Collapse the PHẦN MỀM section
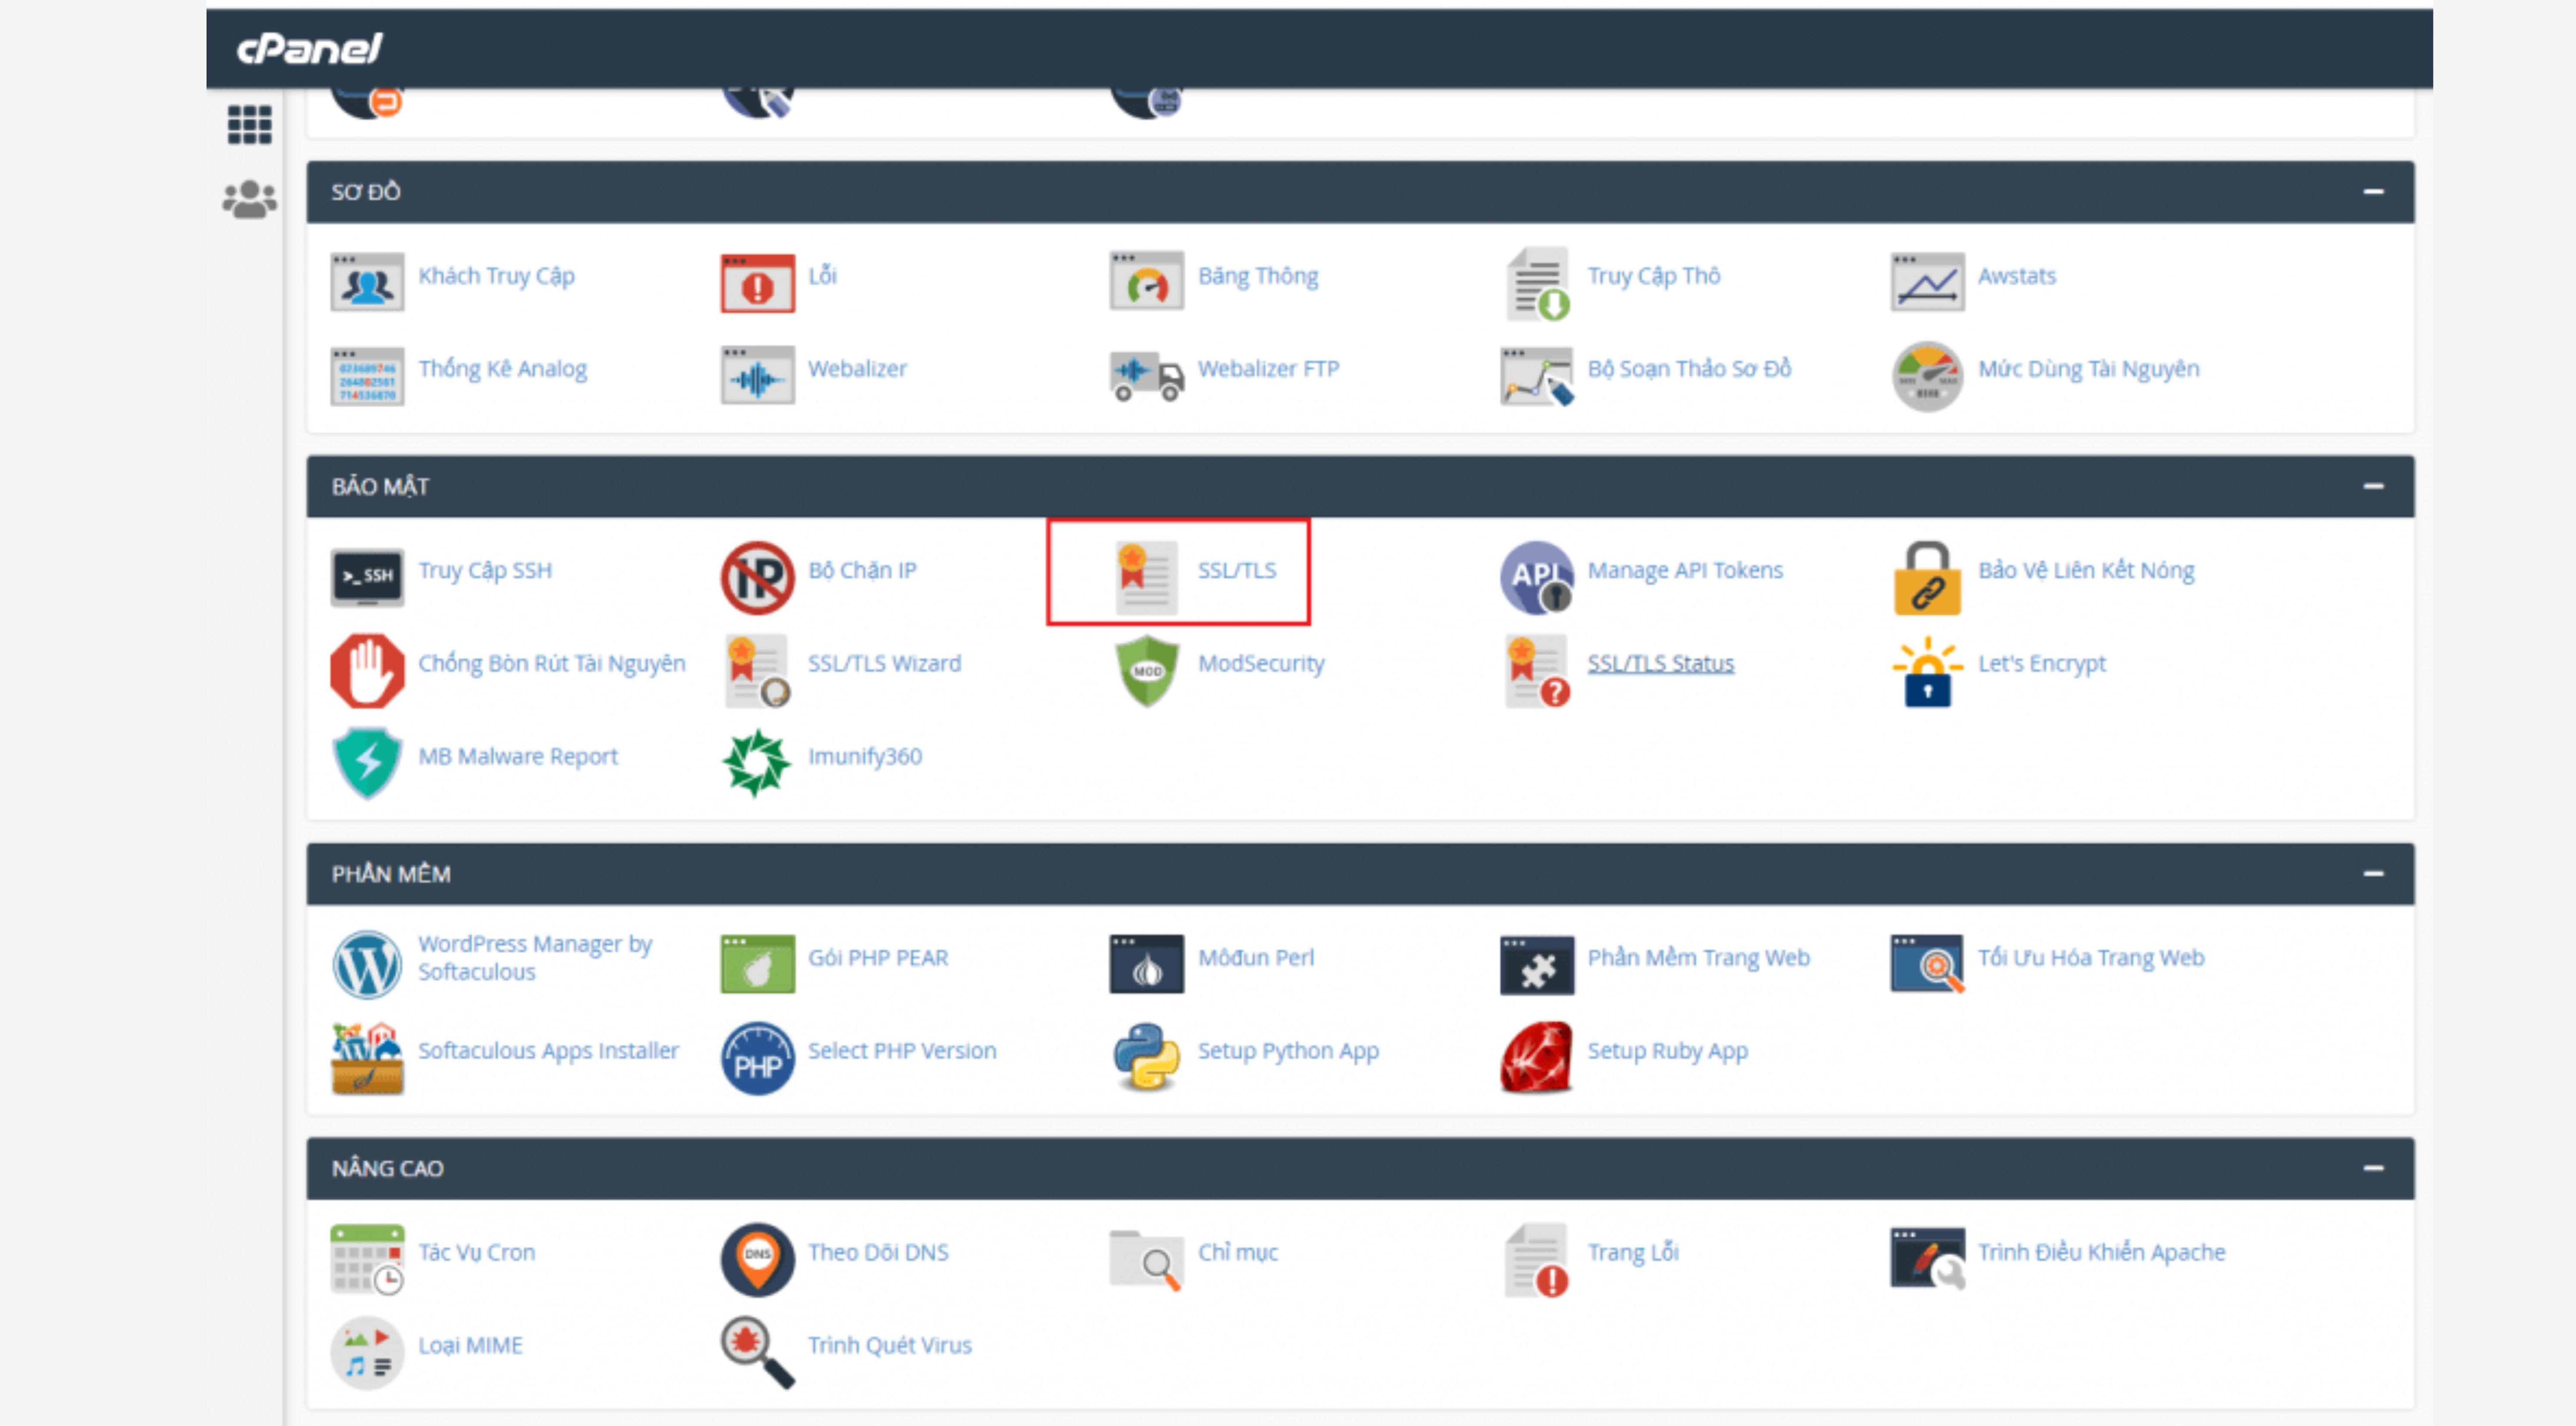The width and height of the screenshot is (2576, 1426). pyautogui.click(x=2373, y=873)
